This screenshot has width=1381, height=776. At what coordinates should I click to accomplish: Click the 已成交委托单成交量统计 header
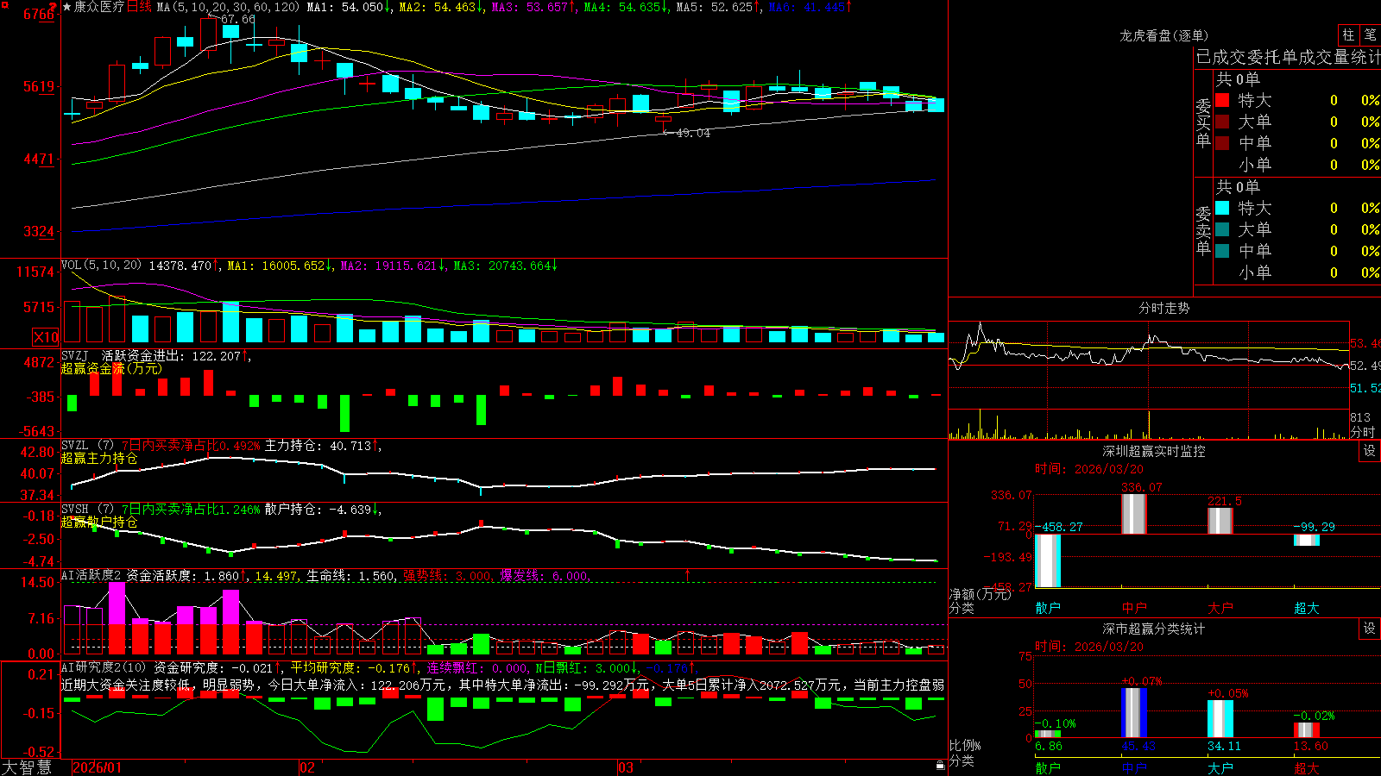pyautogui.click(x=1288, y=57)
